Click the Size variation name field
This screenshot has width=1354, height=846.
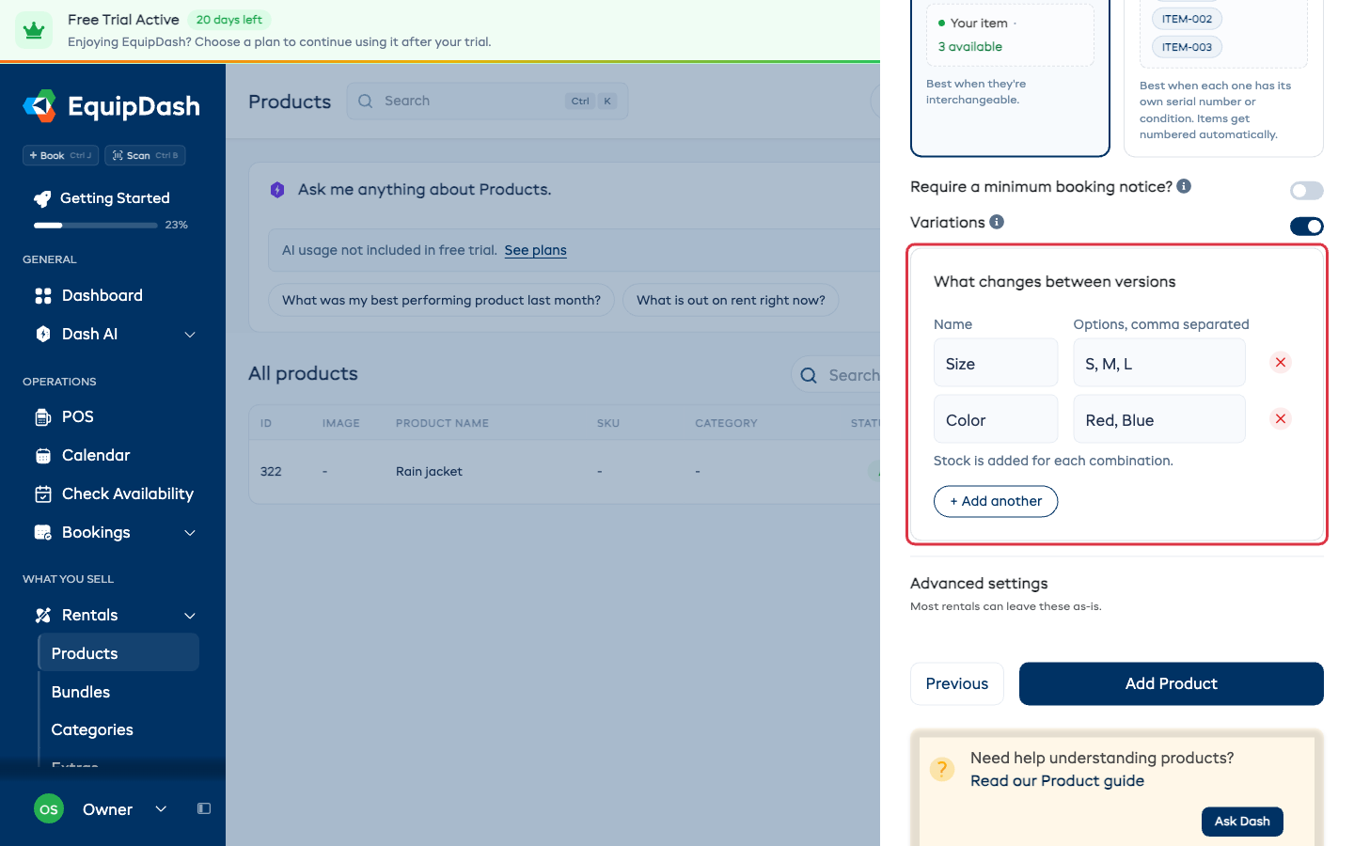pos(996,363)
